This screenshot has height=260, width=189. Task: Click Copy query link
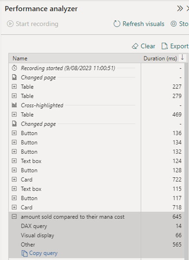(x=39, y=253)
